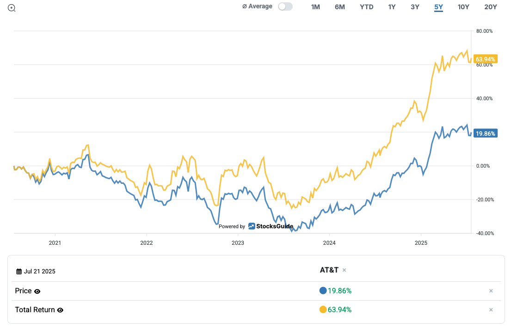
Task: Click the 2024 axis label
Action: 329,243
